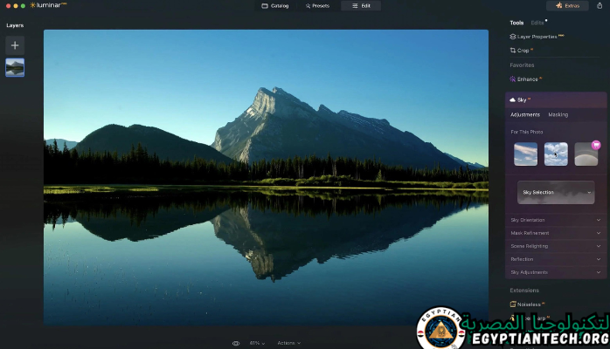Open the Noiseless extension
Image resolution: width=610 pixels, height=349 pixels.
coord(528,305)
